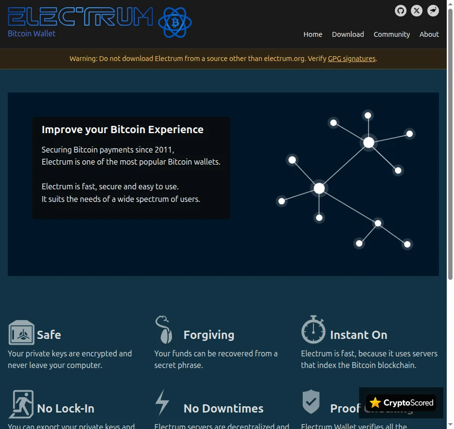Viewport: 454px width, 429px height.
Task: Click the Electrum logo text
Action: 80,17
